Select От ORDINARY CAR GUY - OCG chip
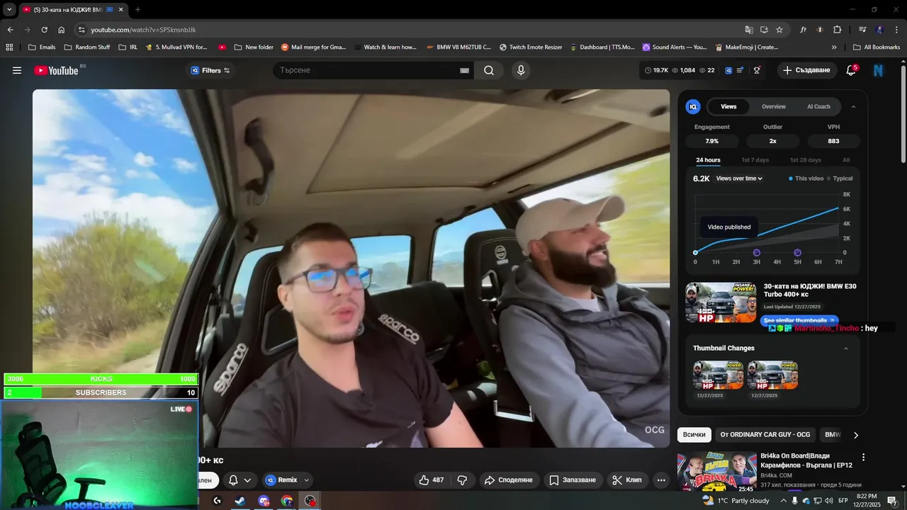The width and height of the screenshot is (907, 510). point(765,435)
